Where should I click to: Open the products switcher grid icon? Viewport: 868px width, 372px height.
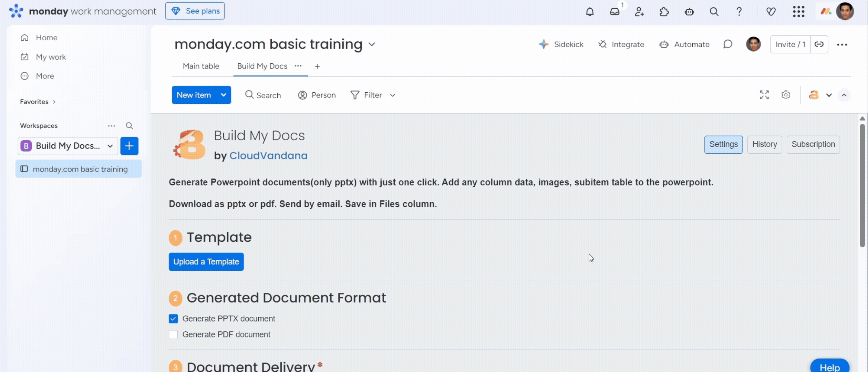[798, 12]
